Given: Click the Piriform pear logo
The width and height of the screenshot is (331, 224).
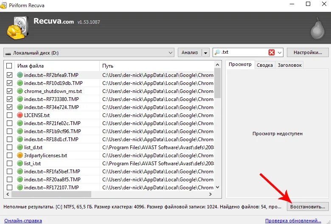Looking at the screenshot, I should [317, 29].
